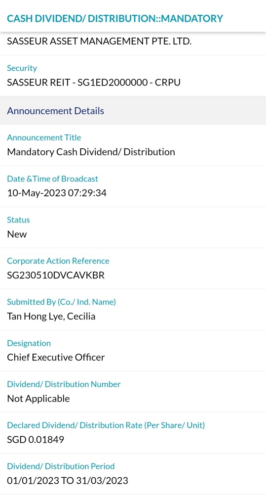Click the Announcement Details section header
266x504 pixels.
[55, 111]
